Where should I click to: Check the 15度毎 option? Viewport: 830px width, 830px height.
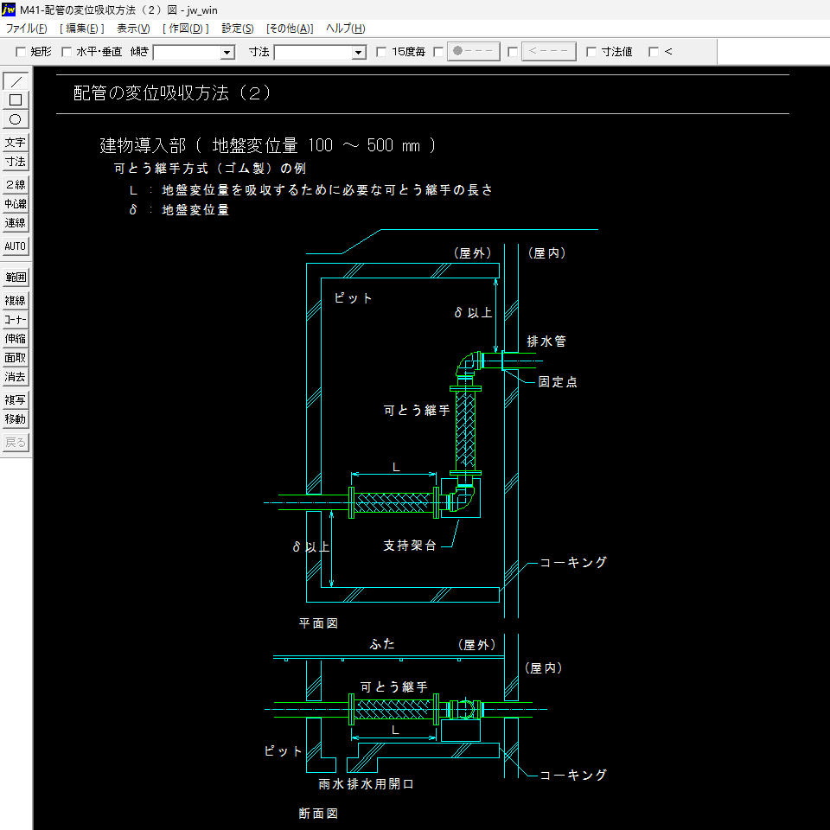coord(382,52)
